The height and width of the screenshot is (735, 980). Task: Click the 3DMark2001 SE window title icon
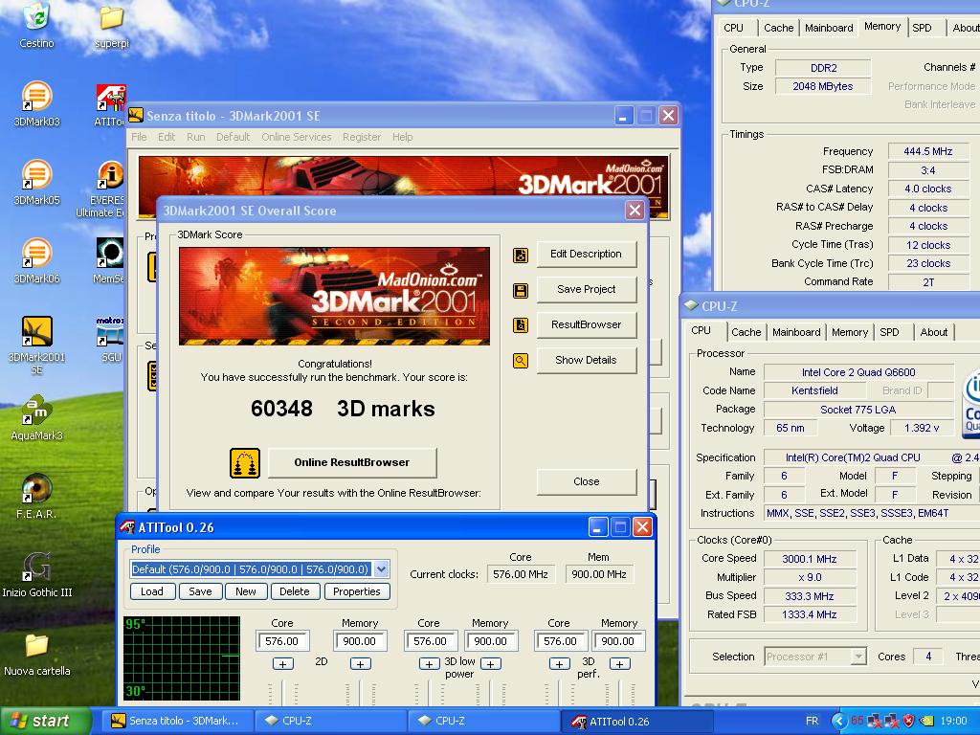[136, 116]
